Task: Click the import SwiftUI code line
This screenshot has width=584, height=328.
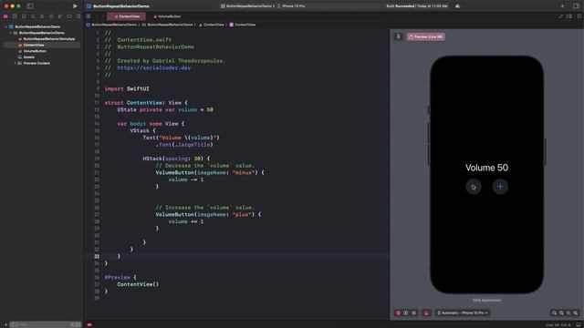Action: click(x=127, y=88)
